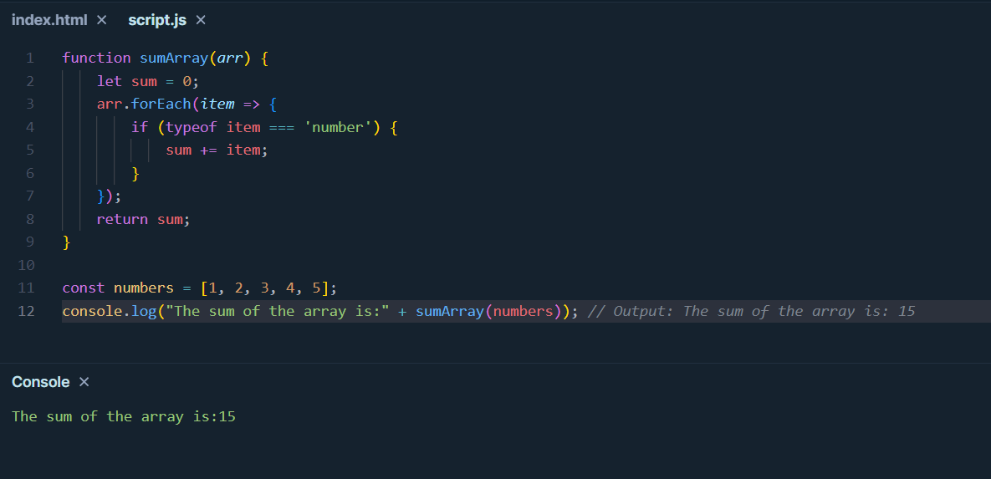This screenshot has height=479, width=991.
Task: Close the Console panel
Action: (84, 382)
